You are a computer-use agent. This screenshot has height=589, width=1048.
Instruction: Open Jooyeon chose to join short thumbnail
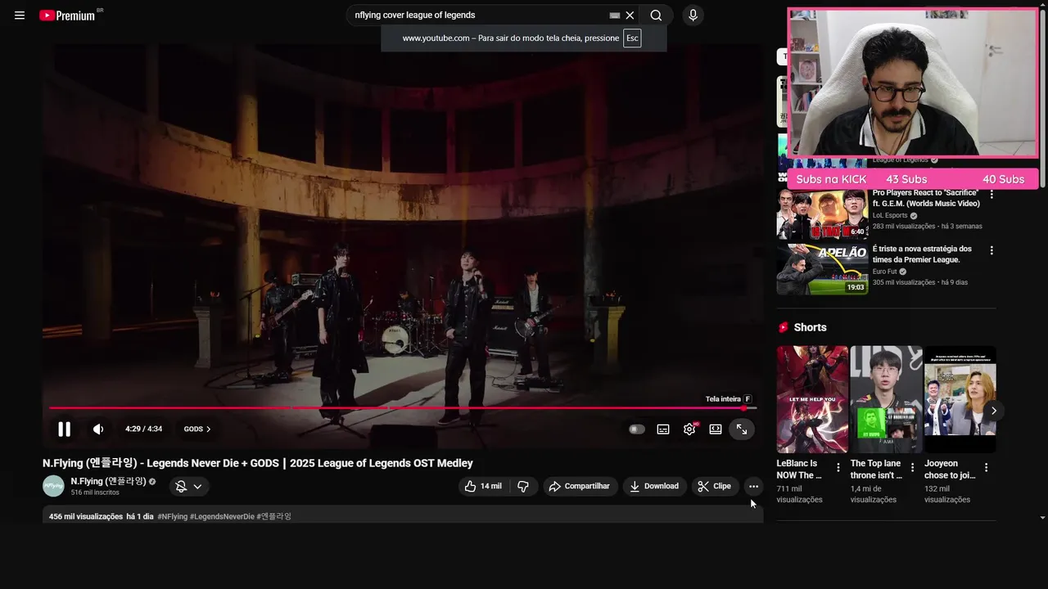[x=960, y=399]
